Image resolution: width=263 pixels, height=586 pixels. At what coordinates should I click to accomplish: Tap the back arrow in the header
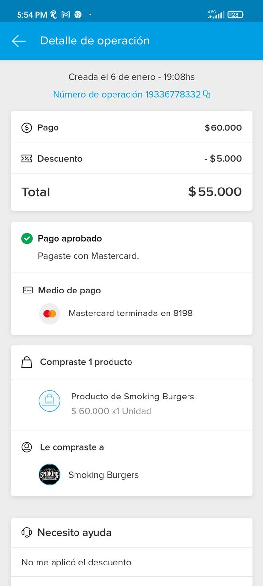pos(19,41)
